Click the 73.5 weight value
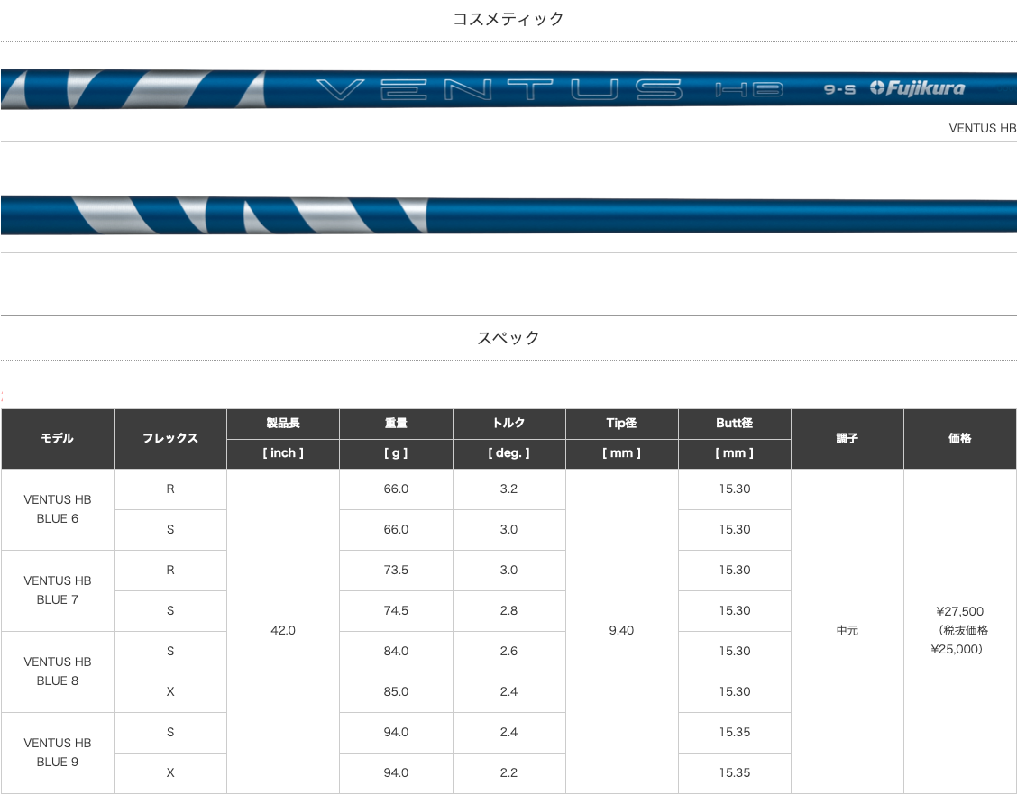The image size is (1017, 804). point(396,570)
